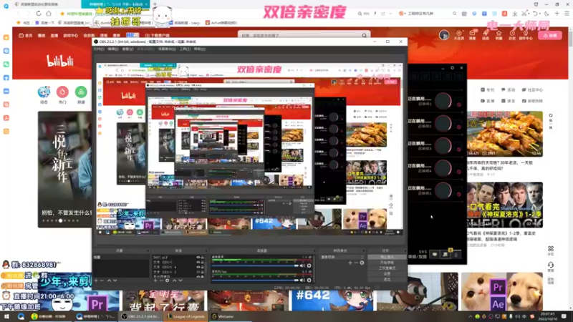The image size is (573, 322).
Task: Add a scene transition with plus icon
Action: (350, 263)
